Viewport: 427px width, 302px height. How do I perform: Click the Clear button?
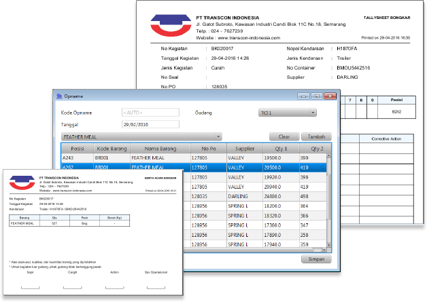(284, 136)
